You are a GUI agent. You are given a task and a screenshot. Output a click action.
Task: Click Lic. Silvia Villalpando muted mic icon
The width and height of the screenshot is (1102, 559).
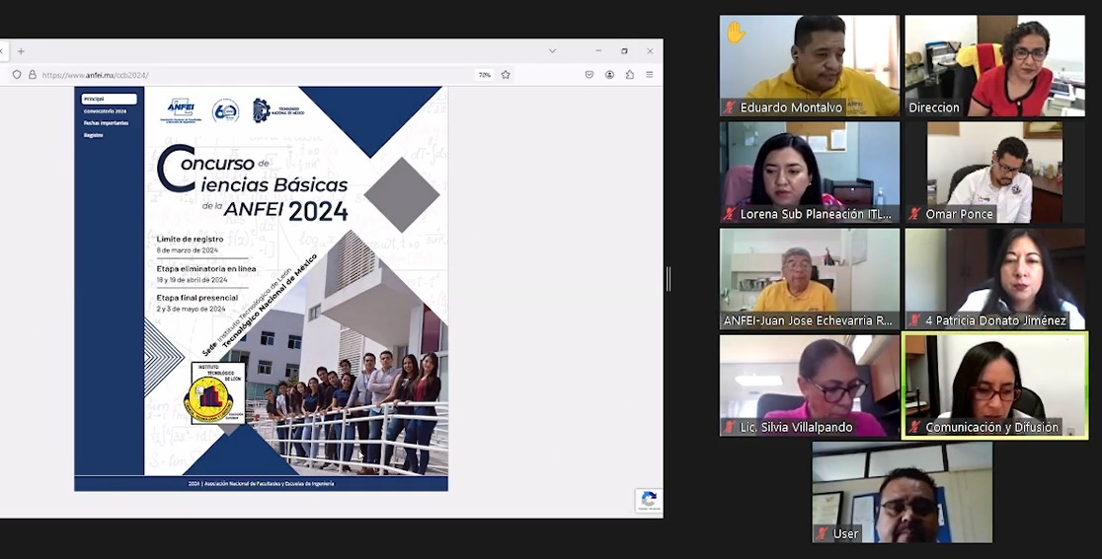[730, 427]
